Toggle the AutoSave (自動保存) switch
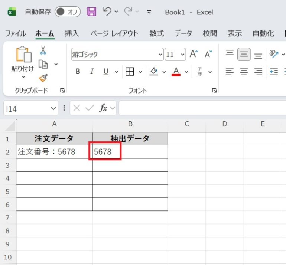The width and height of the screenshot is (286, 265). pyautogui.click(x=68, y=12)
